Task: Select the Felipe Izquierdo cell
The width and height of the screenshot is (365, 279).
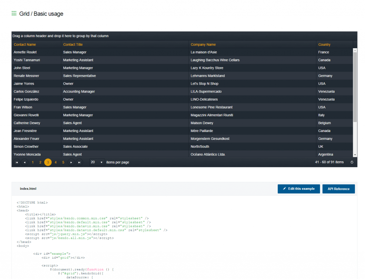Action: click(36, 99)
